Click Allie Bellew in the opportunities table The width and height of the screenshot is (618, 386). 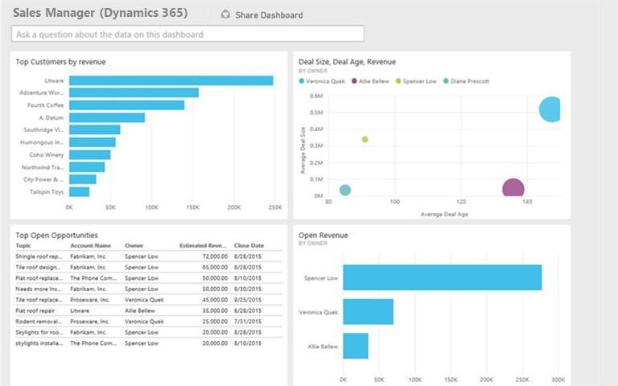click(140, 310)
